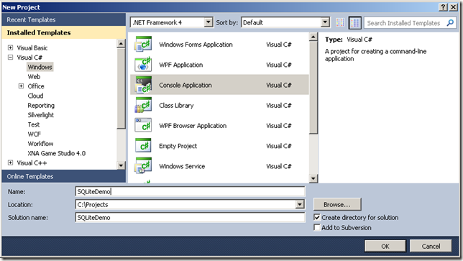This screenshot has width=463, height=261.
Task: Select the Windows category in tree
Action: coord(40,67)
